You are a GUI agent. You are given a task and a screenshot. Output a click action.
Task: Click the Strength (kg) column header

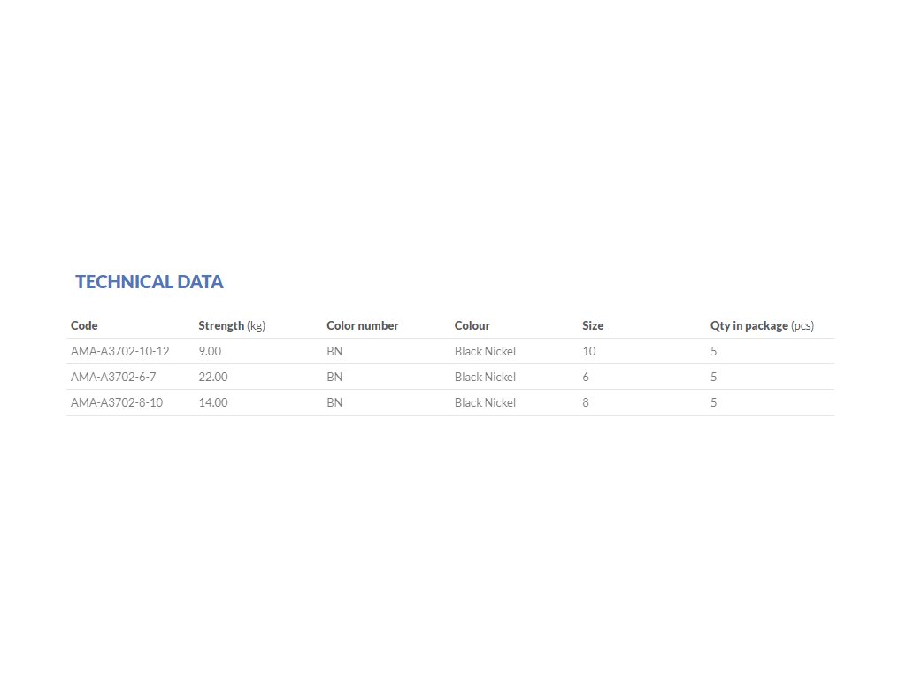pos(232,325)
